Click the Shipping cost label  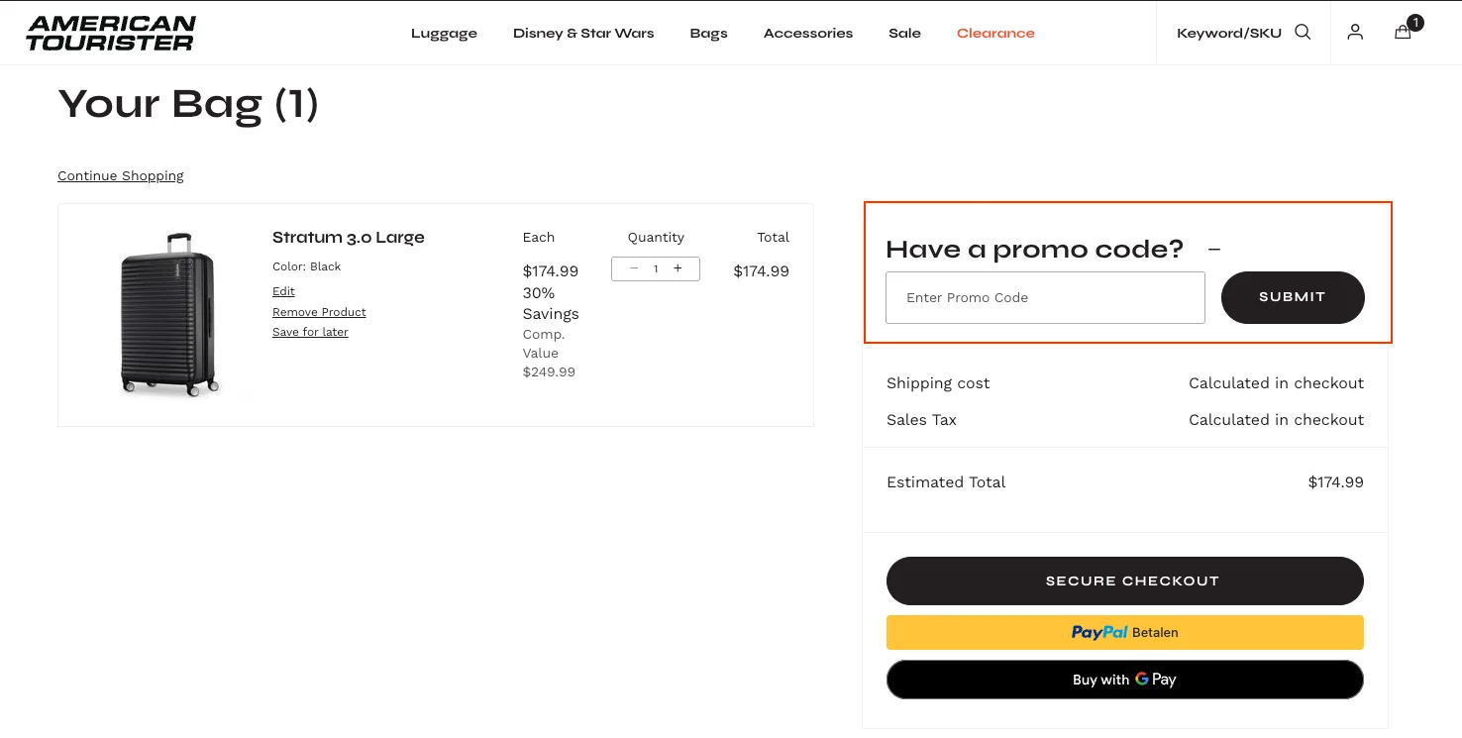[x=938, y=383]
